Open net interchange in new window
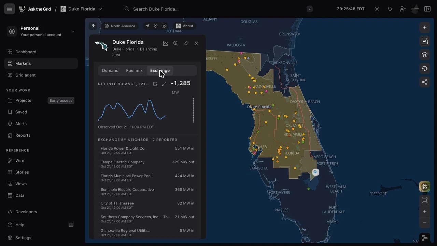The image size is (437, 246). 155,84
